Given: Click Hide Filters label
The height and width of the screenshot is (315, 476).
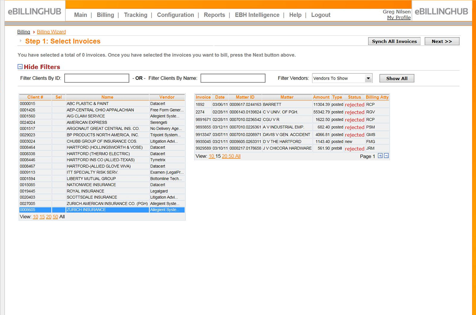Looking at the screenshot, I should pyautogui.click(x=42, y=67).
